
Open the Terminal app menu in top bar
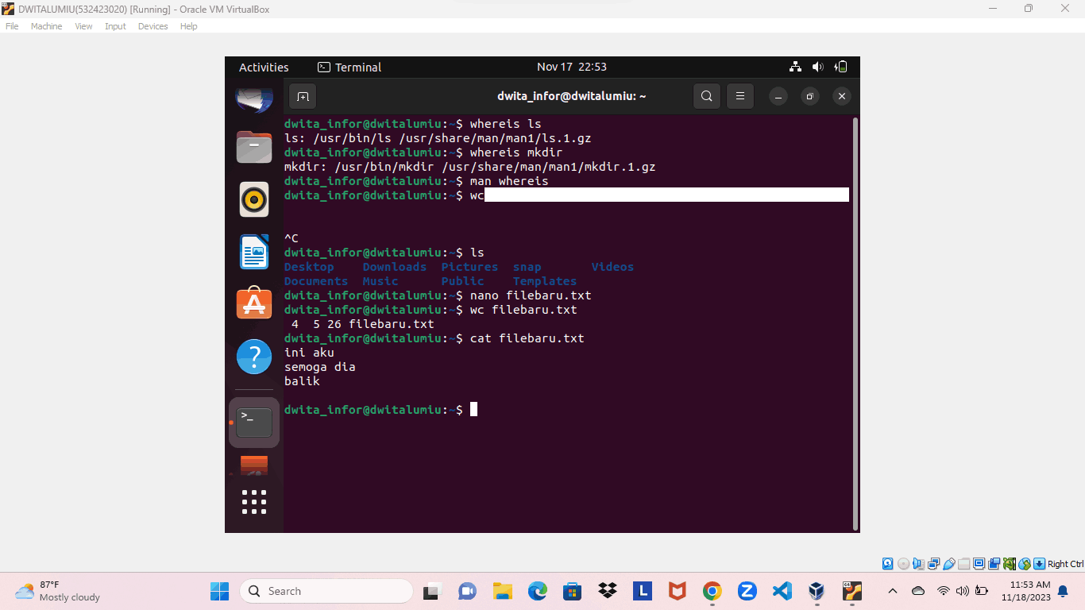(x=349, y=68)
